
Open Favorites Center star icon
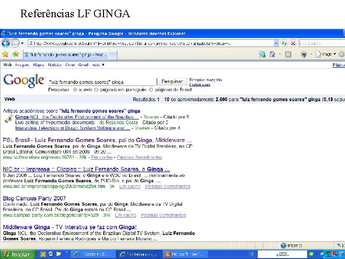[5, 54]
